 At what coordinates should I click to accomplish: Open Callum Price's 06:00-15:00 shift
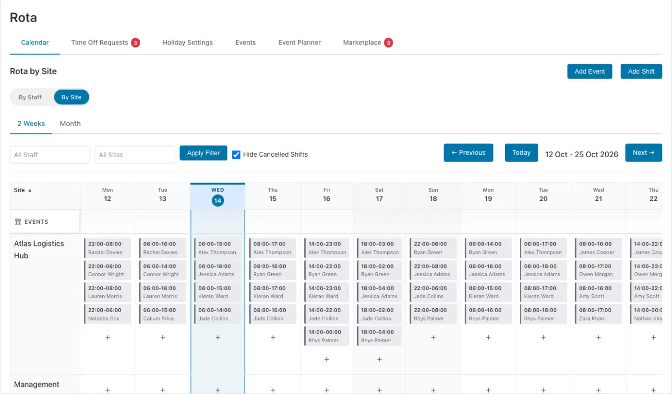pos(163,314)
